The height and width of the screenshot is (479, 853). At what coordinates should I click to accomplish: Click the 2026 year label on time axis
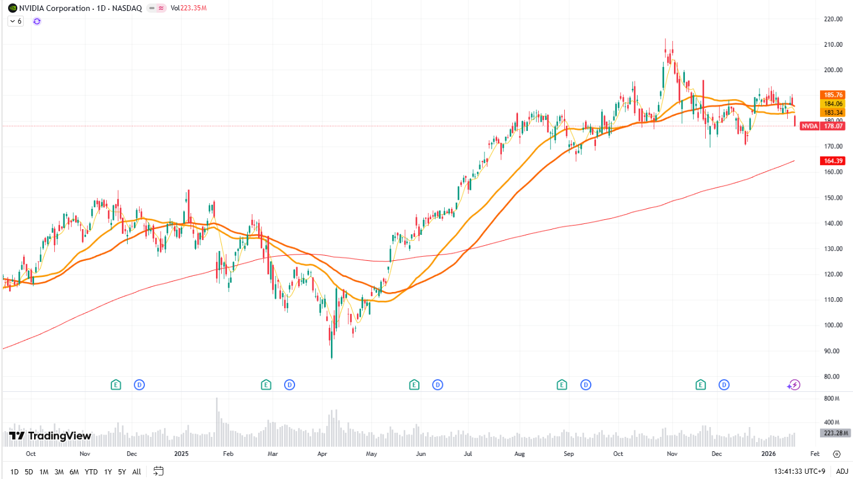[x=768, y=454]
